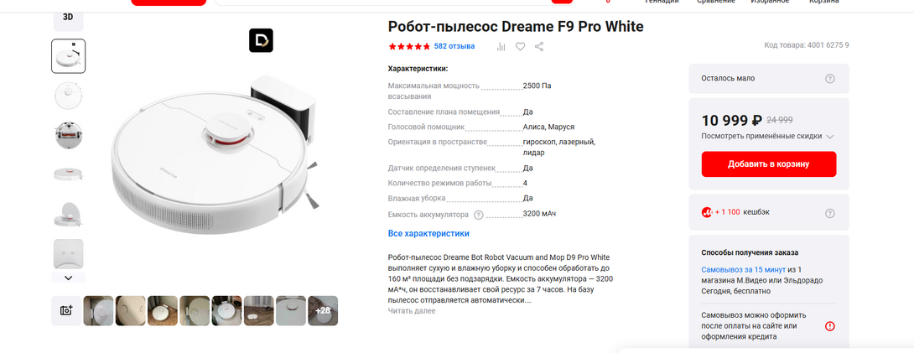
Task: Add product to favorites with heart icon
Action: (520, 47)
